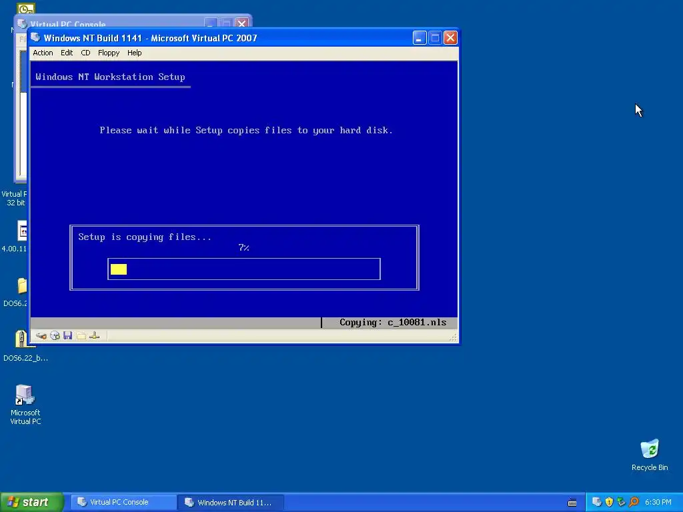Close the Windows NT Build 1141 window
Screen dimensions: 683x512
click(x=450, y=38)
